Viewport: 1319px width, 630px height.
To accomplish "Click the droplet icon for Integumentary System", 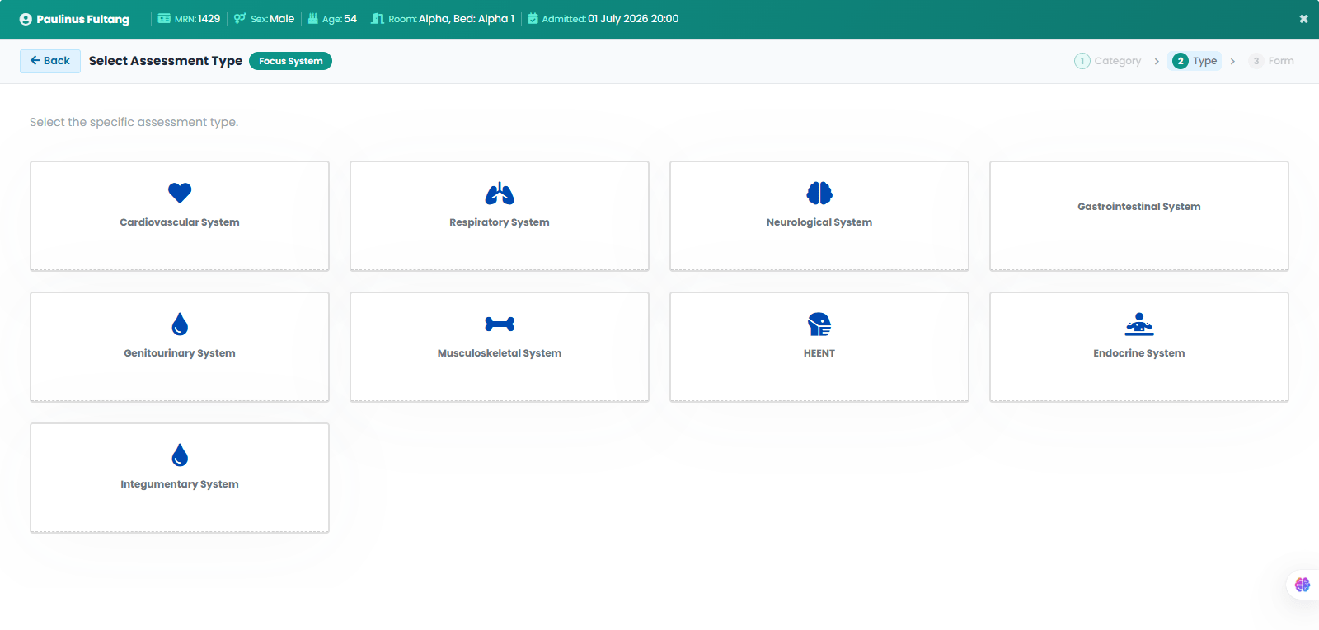I will pos(180,455).
